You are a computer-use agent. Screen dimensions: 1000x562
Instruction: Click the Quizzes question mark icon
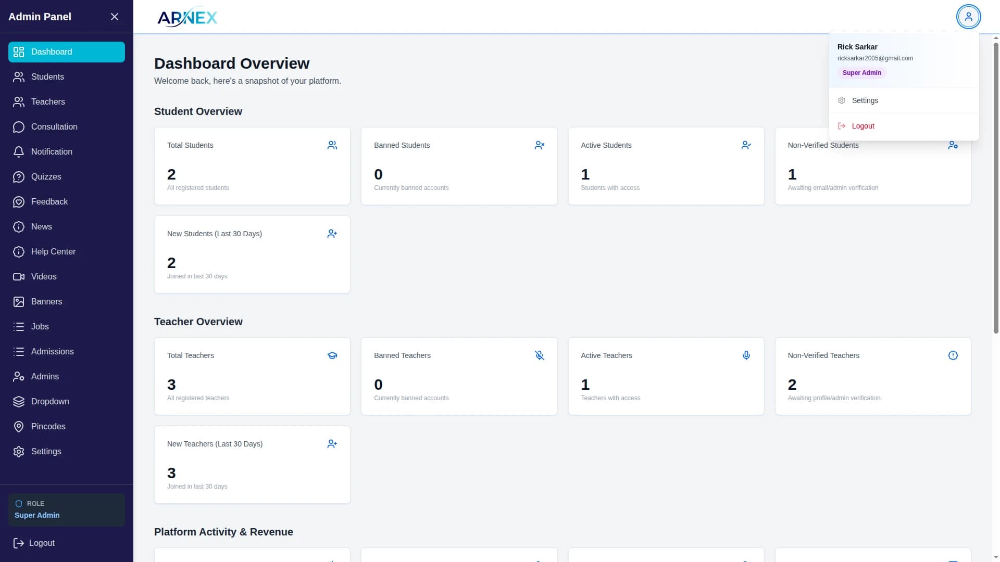click(x=19, y=177)
